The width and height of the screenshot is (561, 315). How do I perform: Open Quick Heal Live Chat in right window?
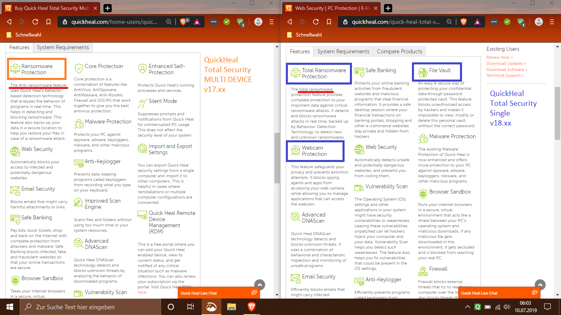[500, 293]
